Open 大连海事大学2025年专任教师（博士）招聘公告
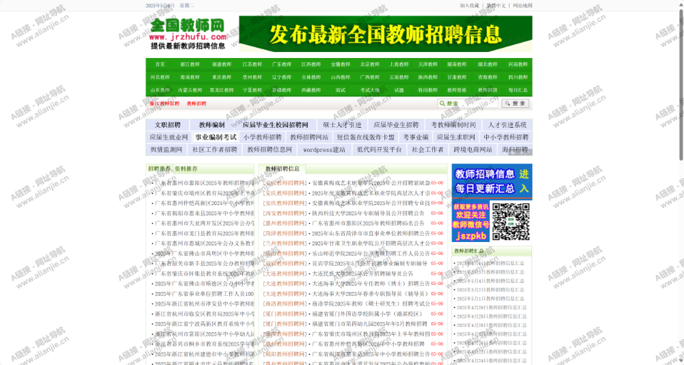Viewport: 684px width, 365px height. pyautogui.click(x=371, y=284)
